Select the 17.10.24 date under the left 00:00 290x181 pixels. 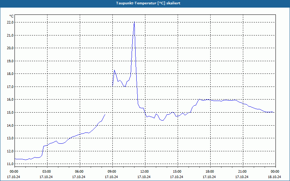[x=13, y=177]
